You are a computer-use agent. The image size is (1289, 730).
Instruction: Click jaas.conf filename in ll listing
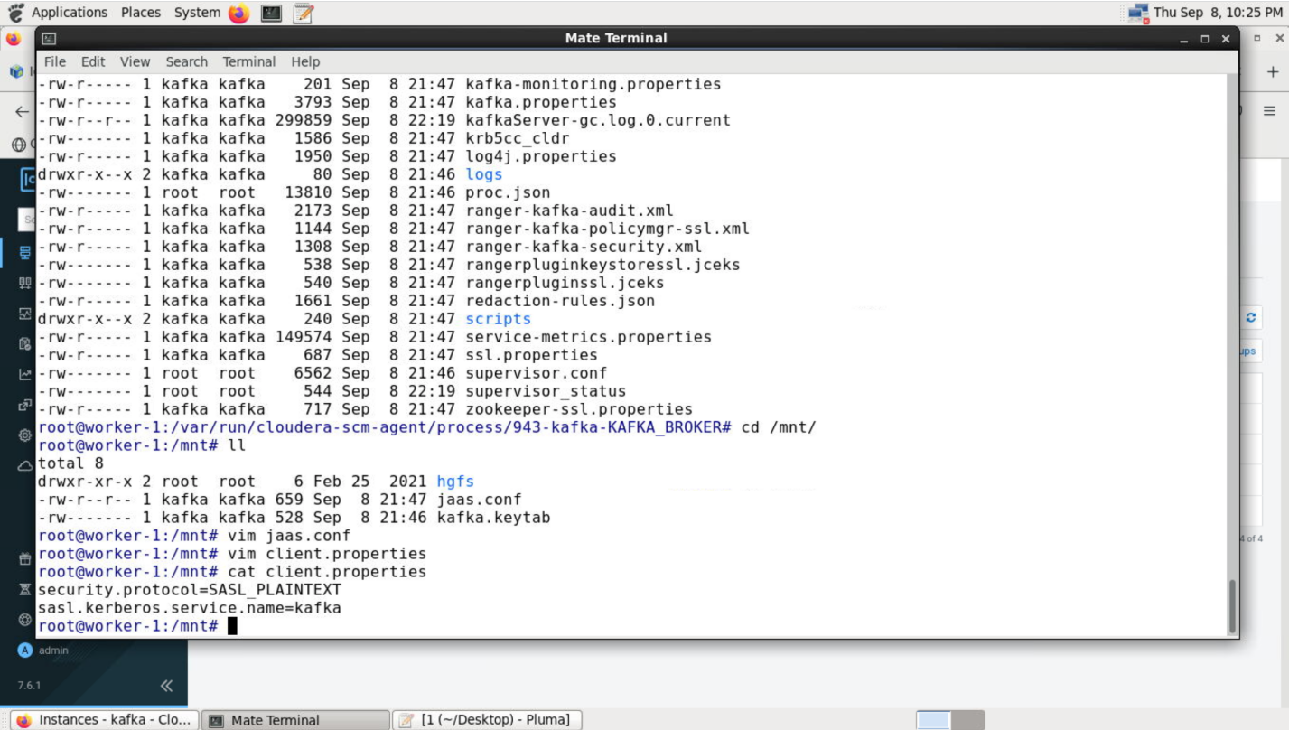(x=479, y=500)
